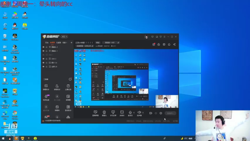
Task: Open the 读弹幕 read danmaku tool
Action: click(68, 98)
